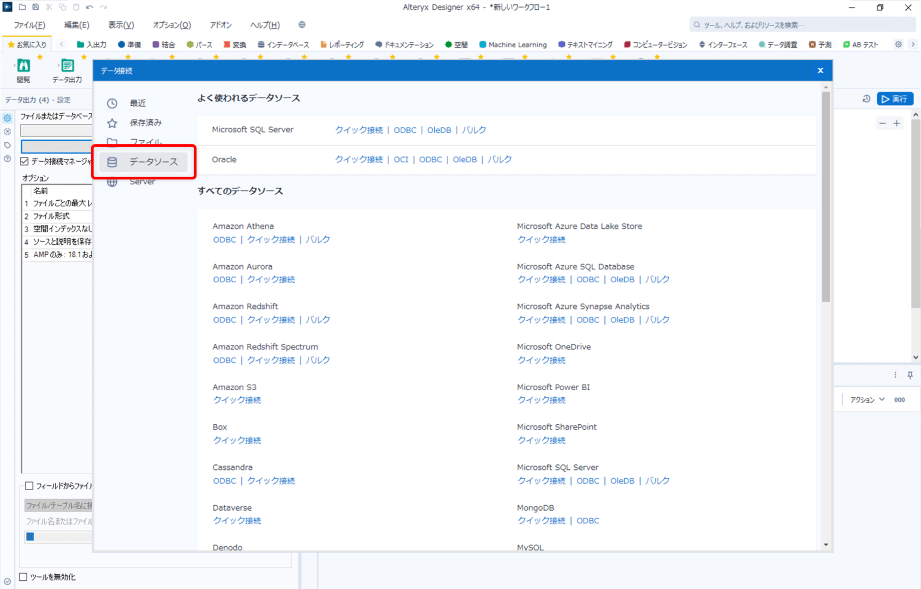This screenshot has width=921, height=589.
Task: Switch to the お気に入り palette tab
Action: click(x=27, y=45)
